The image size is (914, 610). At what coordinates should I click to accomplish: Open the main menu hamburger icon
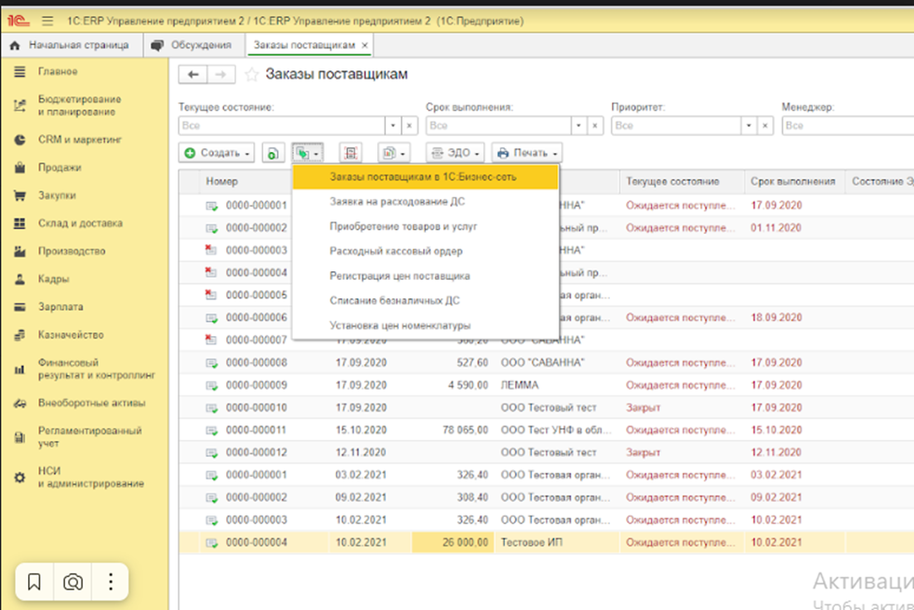tap(48, 21)
